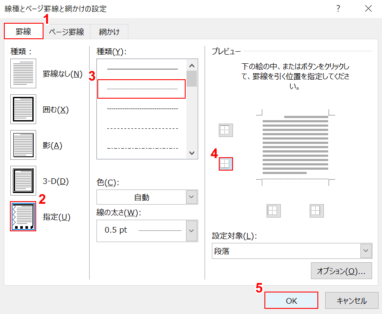Select the wide dashed line style

[142, 128]
